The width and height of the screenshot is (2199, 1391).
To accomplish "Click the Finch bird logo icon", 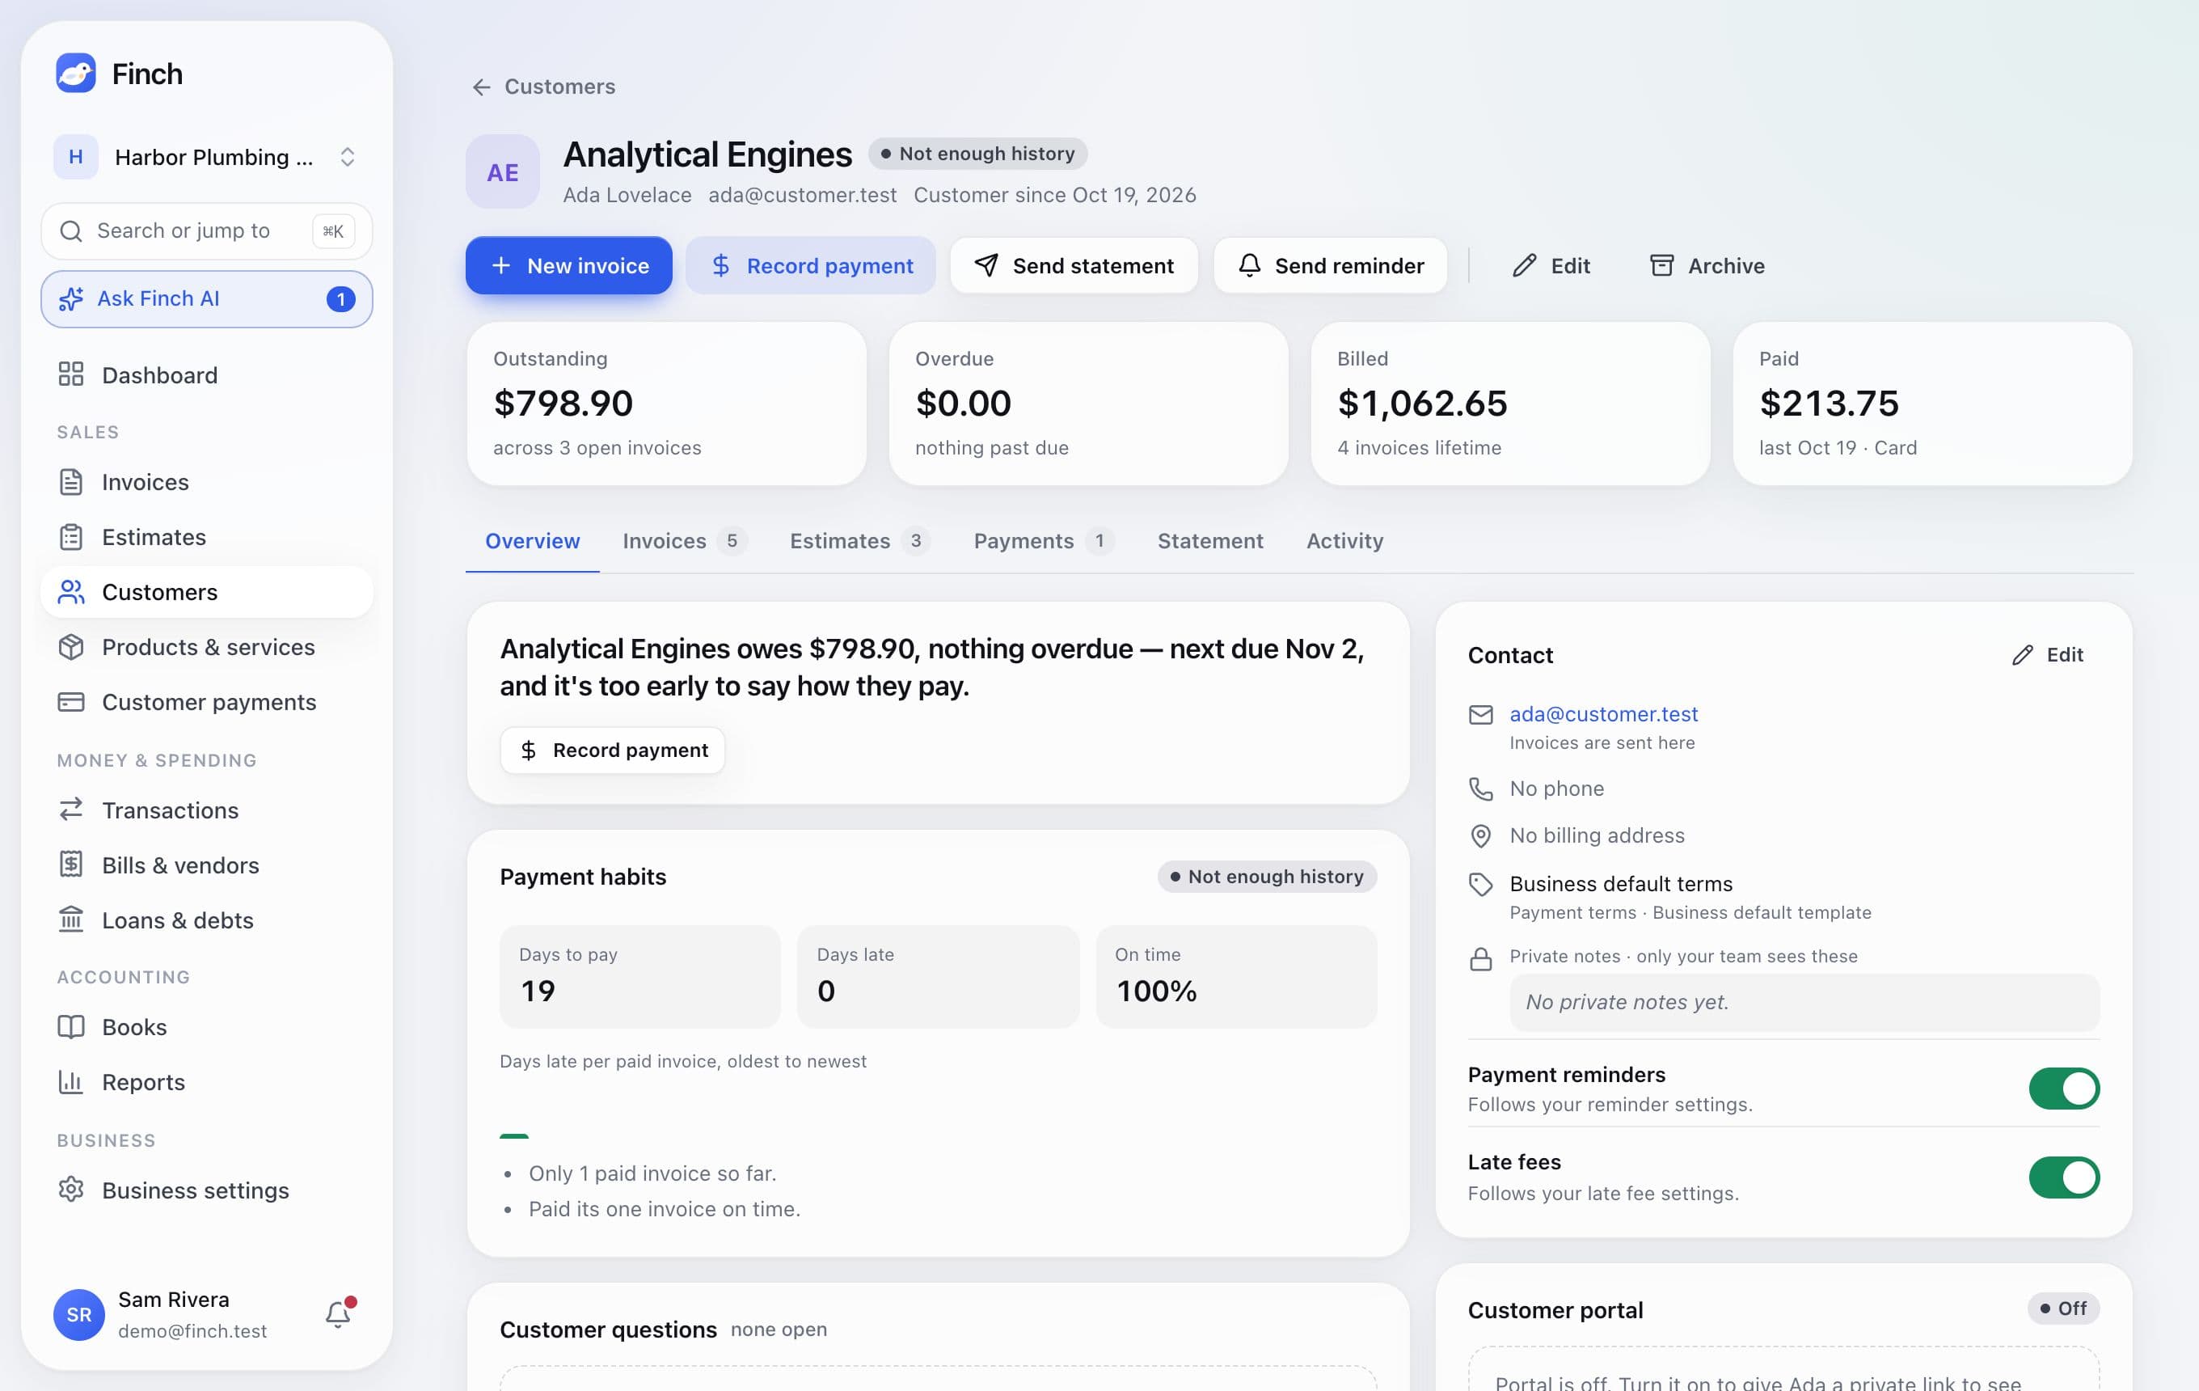I will click(x=76, y=73).
